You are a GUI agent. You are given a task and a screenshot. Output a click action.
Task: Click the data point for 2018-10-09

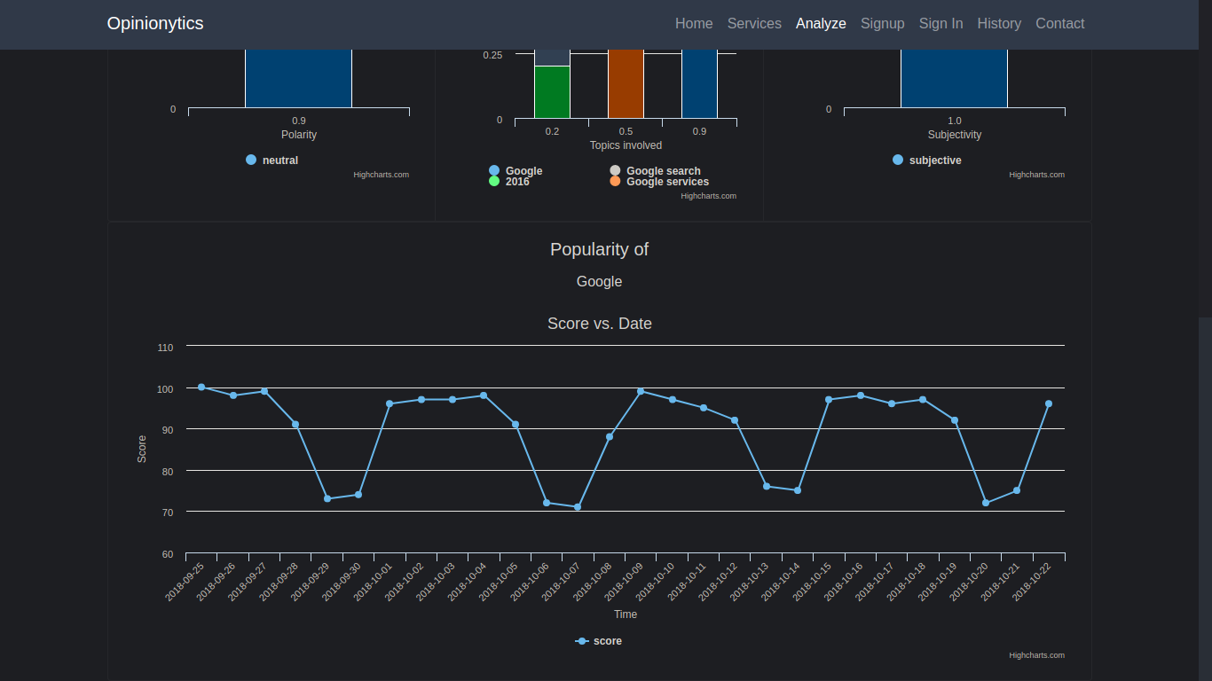(x=641, y=392)
